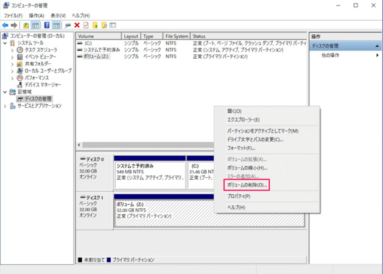Click the red X Delete toolbar icon
Viewport: 383px width, 274px height.
pyautogui.click(x=77, y=25)
